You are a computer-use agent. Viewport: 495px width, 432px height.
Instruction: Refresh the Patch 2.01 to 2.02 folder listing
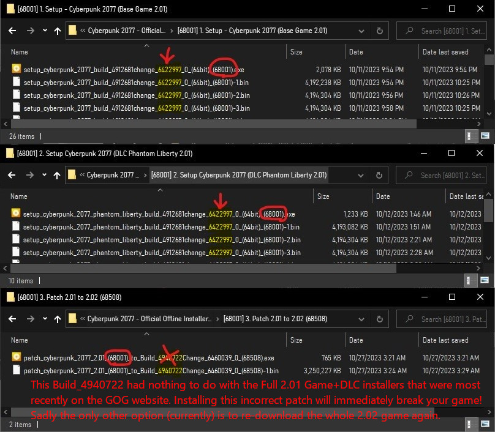[x=380, y=319]
